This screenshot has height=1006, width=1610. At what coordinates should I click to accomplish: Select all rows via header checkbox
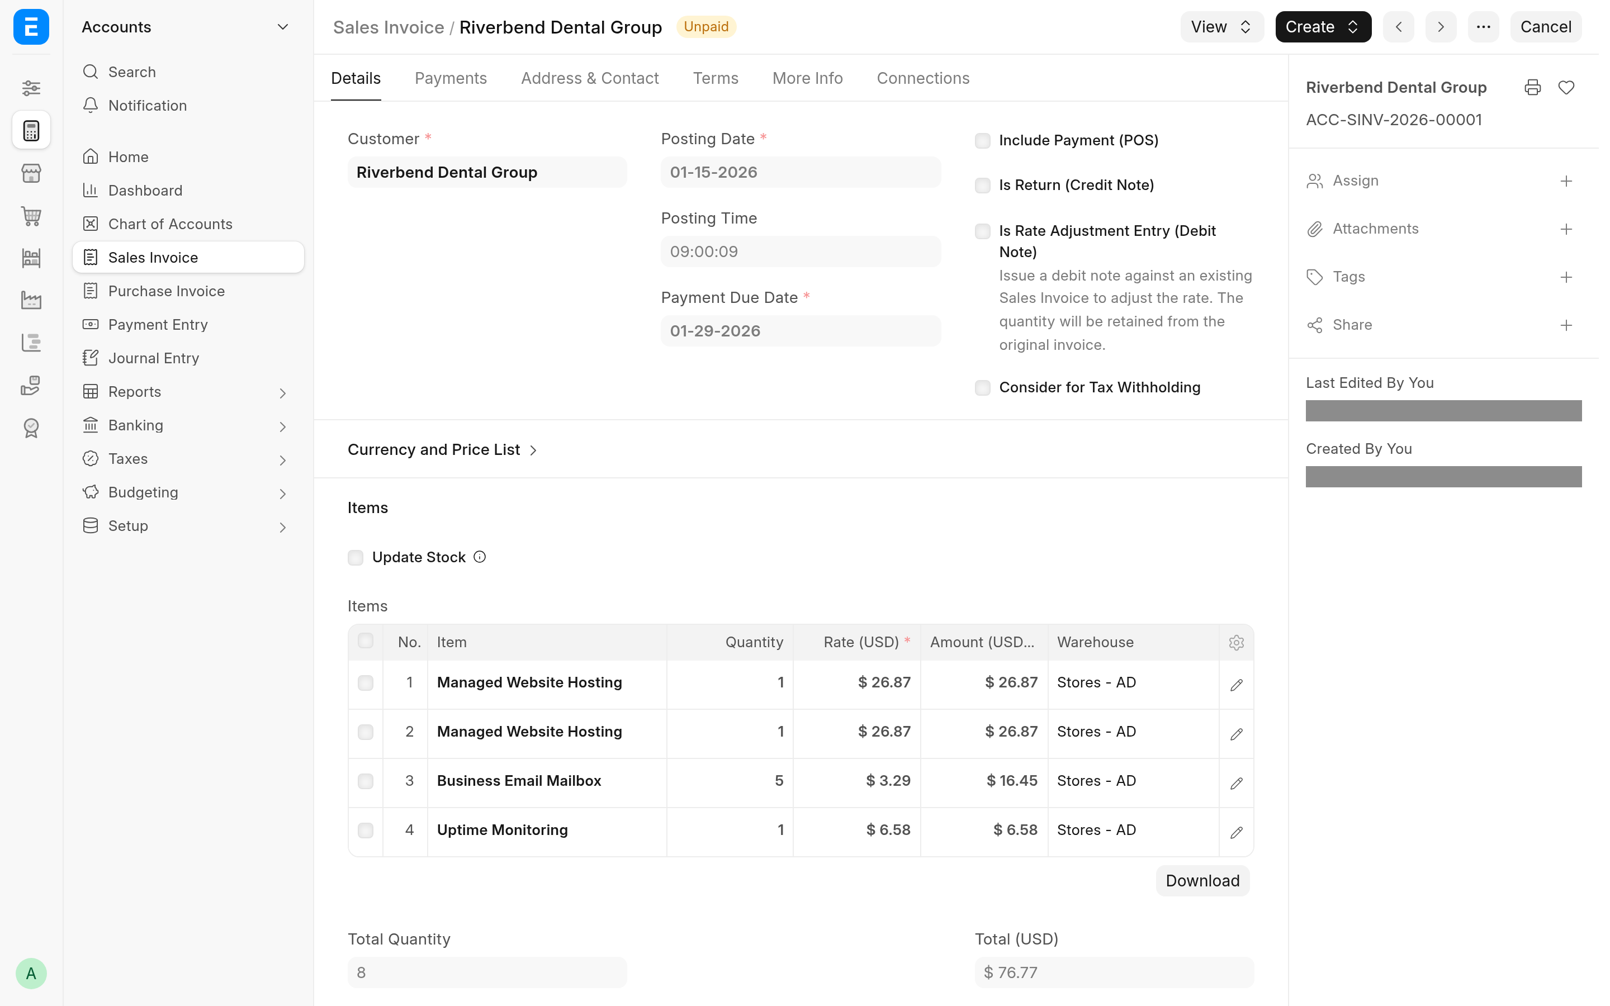[x=365, y=640]
